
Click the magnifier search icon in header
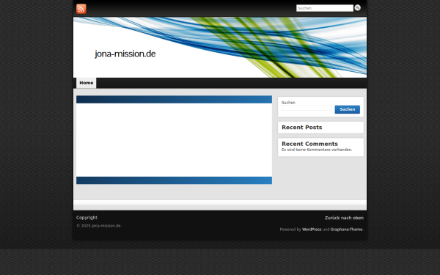pyautogui.click(x=358, y=8)
